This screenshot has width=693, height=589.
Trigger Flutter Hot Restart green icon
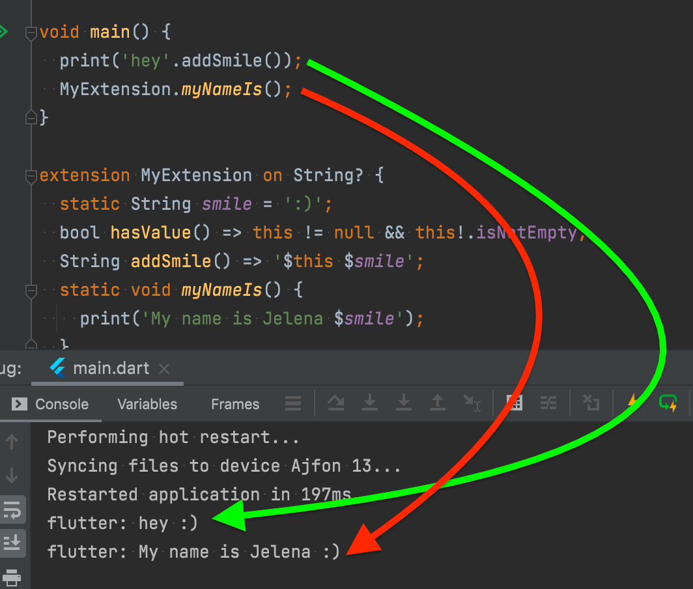(668, 403)
